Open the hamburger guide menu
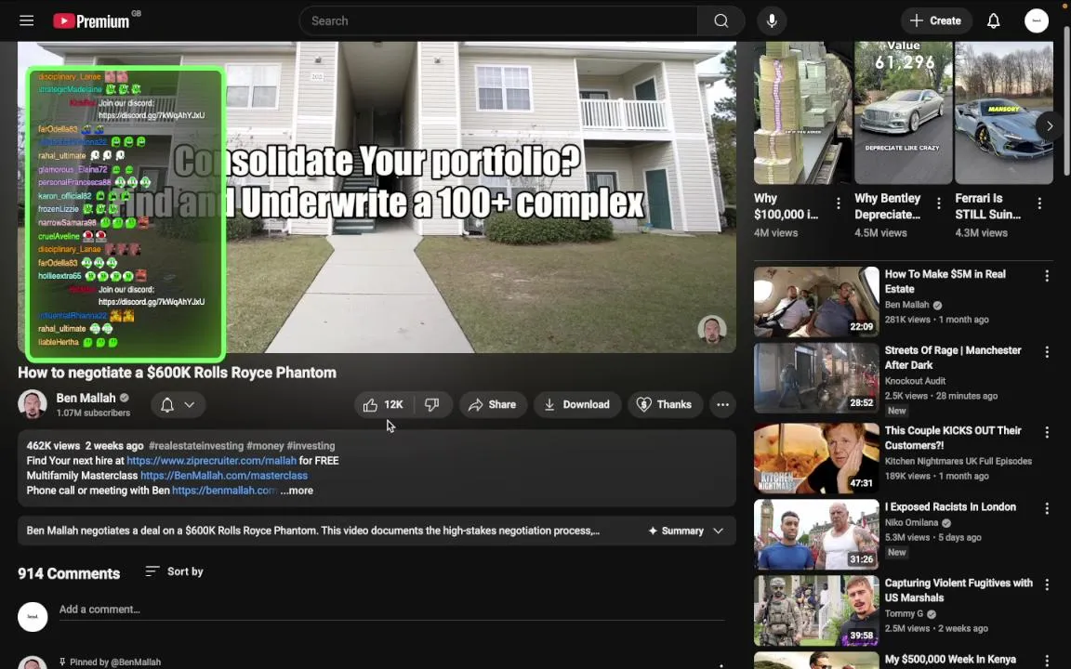The width and height of the screenshot is (1071, 669). click(x=27, y=20)
